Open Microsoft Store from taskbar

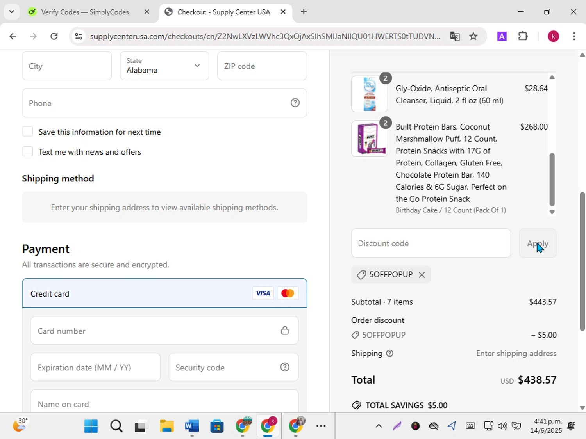coord(217,426)
